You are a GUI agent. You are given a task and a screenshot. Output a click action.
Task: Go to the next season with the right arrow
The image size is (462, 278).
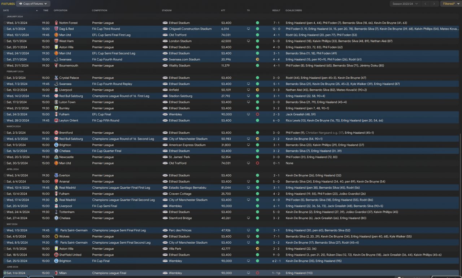pos(435,4)
